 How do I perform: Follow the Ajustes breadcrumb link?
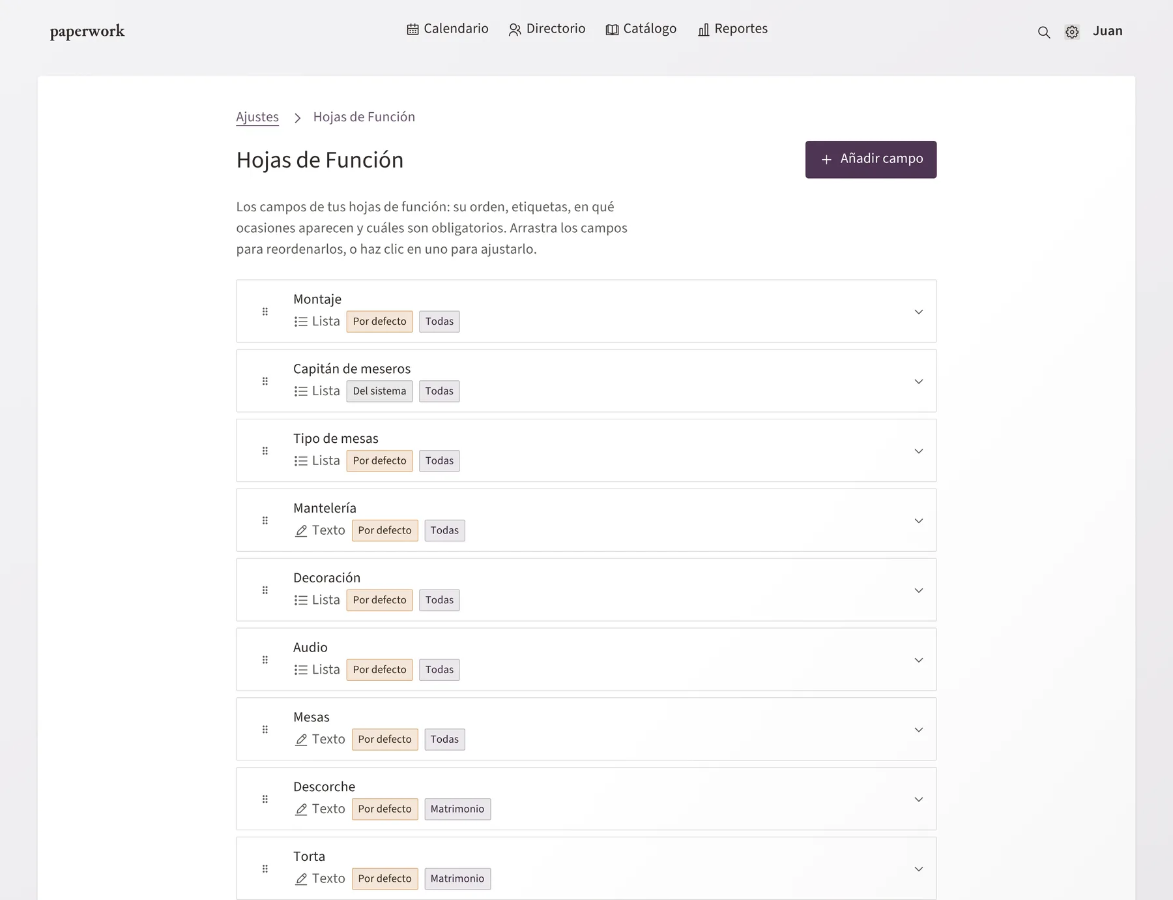point(257,117)
